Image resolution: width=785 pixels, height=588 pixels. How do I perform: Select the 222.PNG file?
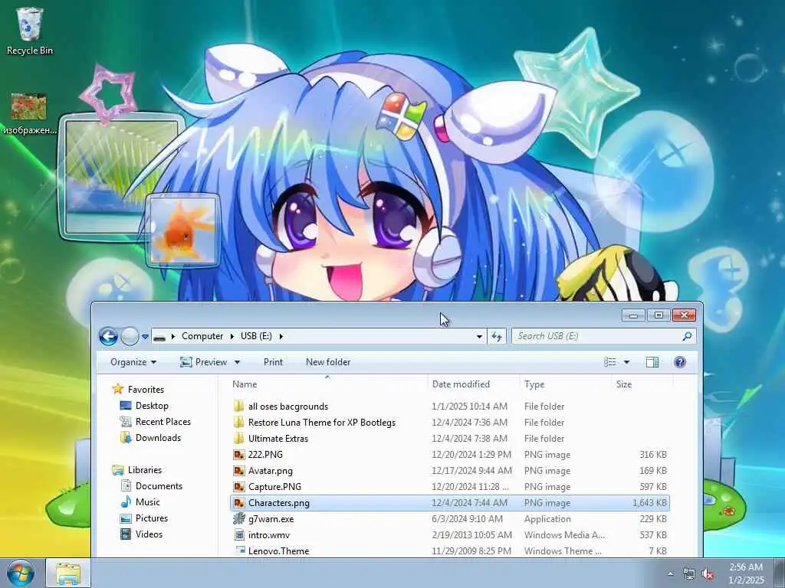[x=449, y=455]
